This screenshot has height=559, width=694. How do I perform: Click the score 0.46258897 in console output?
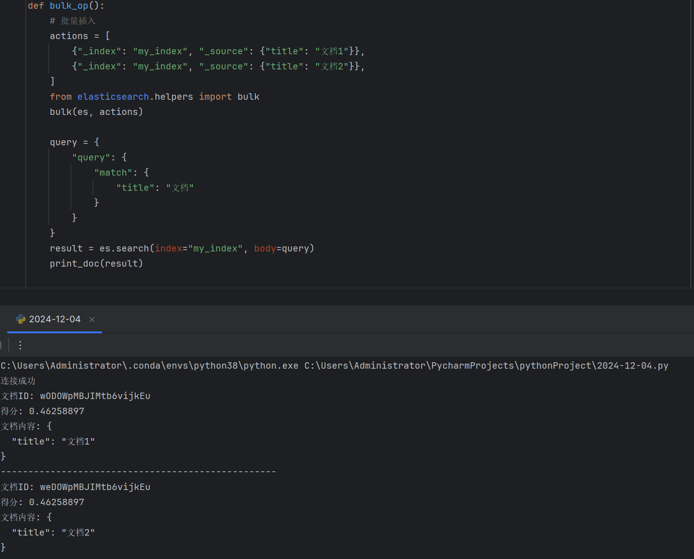pos(56,411)
